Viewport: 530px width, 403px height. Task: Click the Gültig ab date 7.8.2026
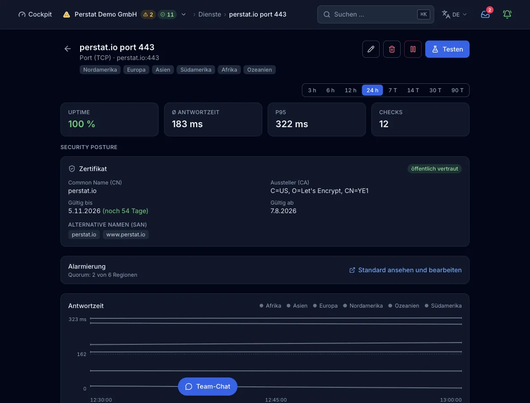pyautogui.click(x=283, y=211)
